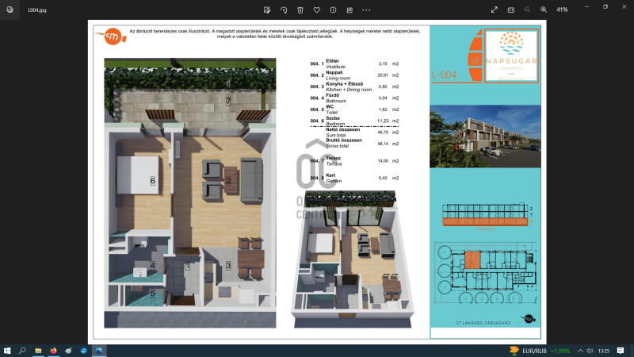Open the Windows Start menu

tap(7, 350)
